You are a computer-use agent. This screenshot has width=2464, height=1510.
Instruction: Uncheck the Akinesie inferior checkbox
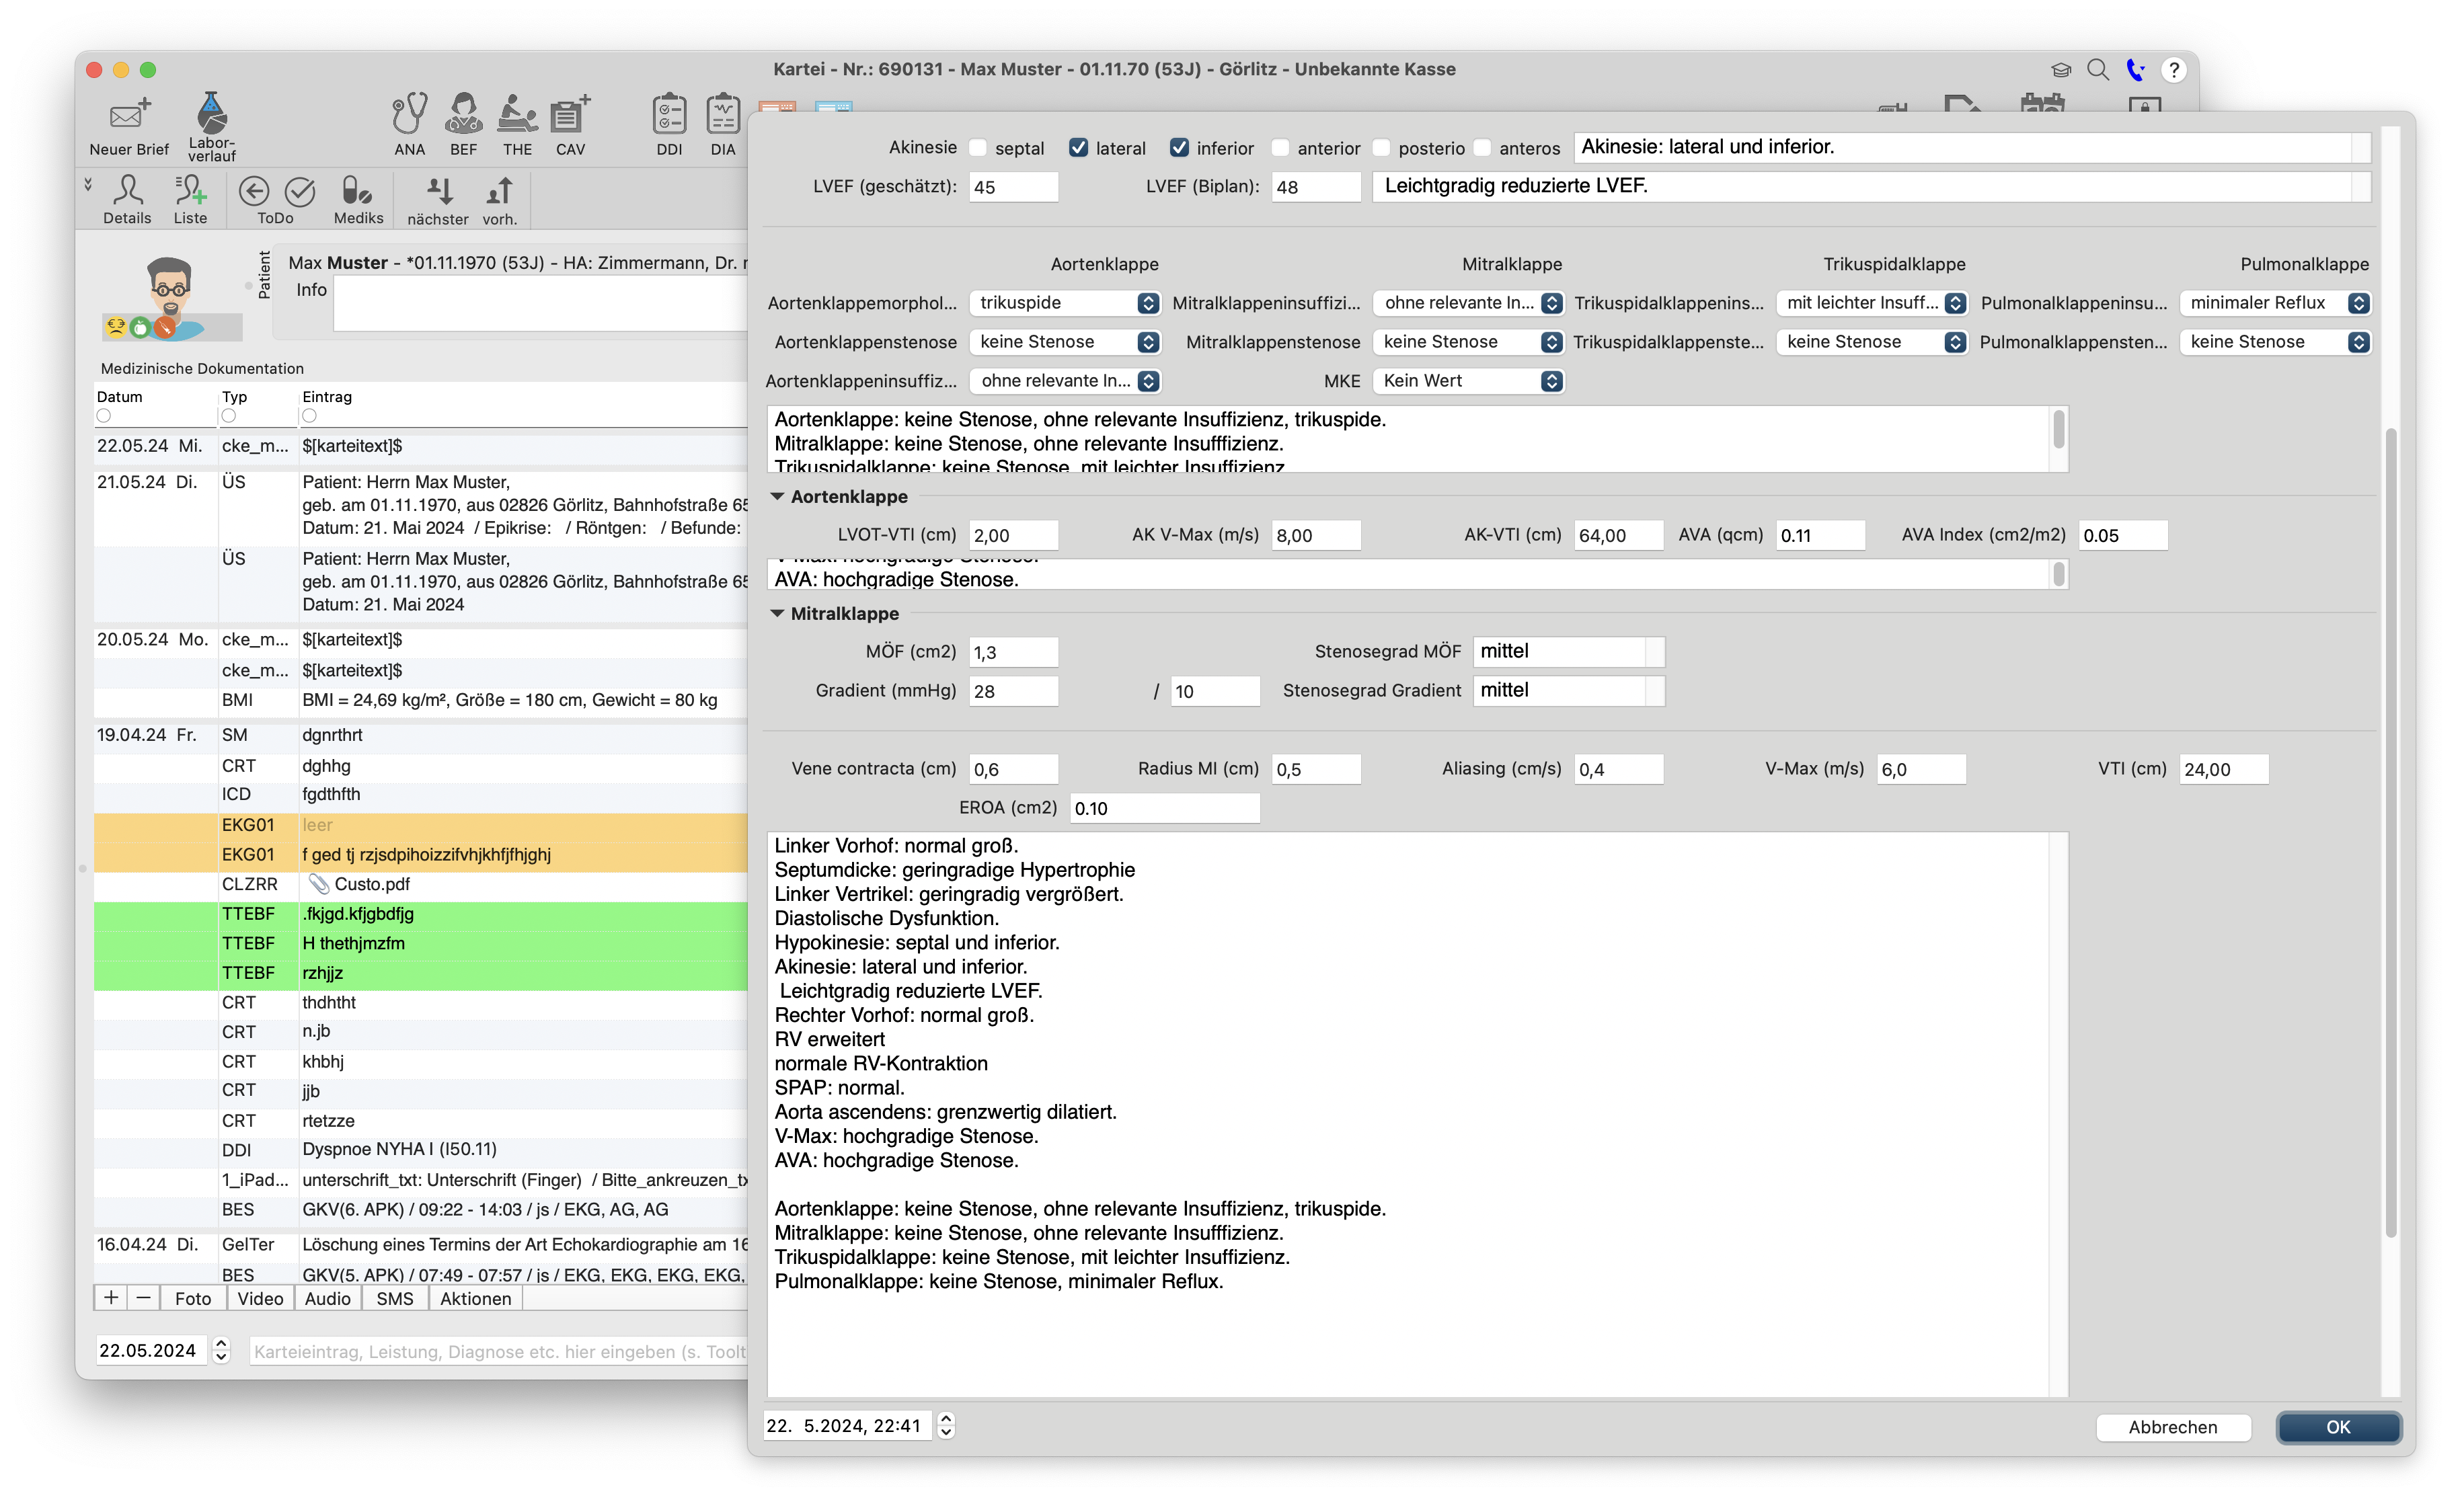point(1179,148)
